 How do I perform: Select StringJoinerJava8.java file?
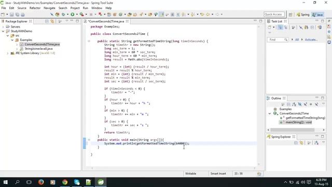(x=38, y=49)
